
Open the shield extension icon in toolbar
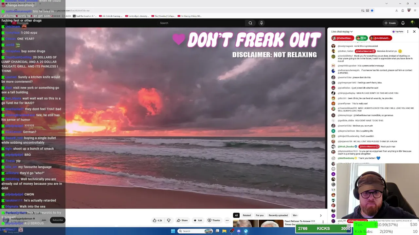coord(409,10)
